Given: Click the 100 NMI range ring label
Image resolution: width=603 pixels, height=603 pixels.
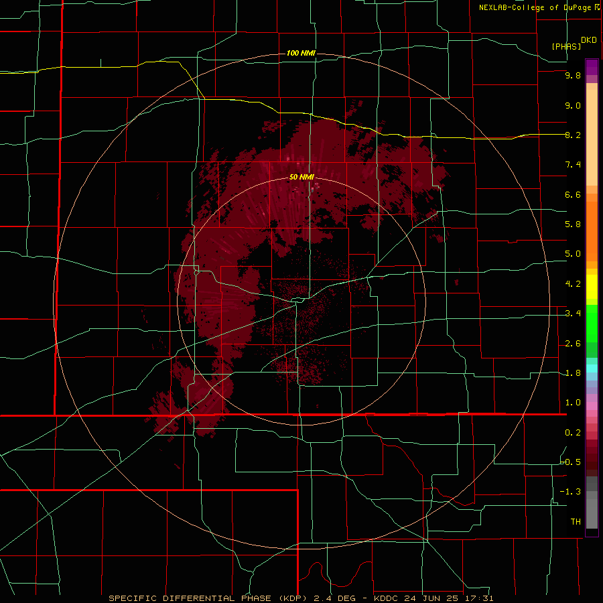Looking at the screenshot, I should click(301, 53).
